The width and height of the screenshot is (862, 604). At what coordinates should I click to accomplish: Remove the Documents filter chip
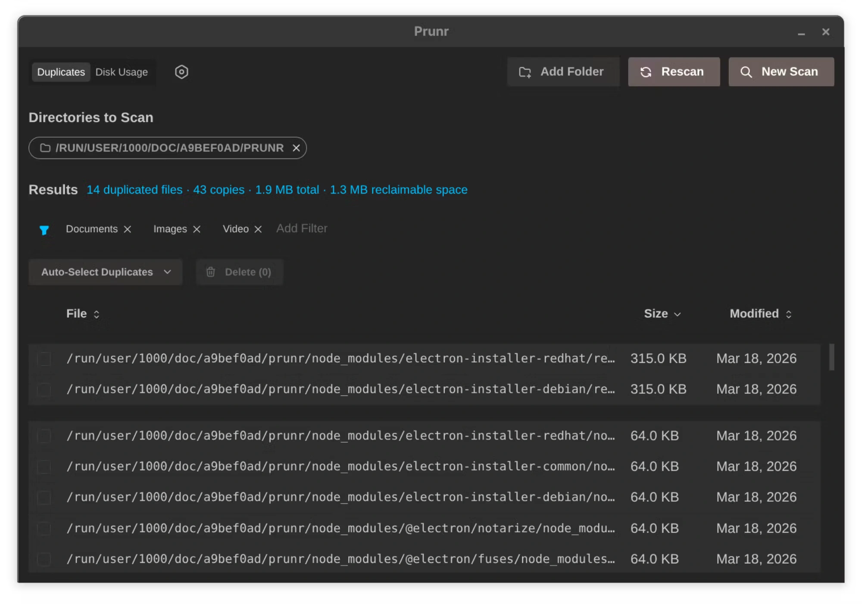[128, 229]
